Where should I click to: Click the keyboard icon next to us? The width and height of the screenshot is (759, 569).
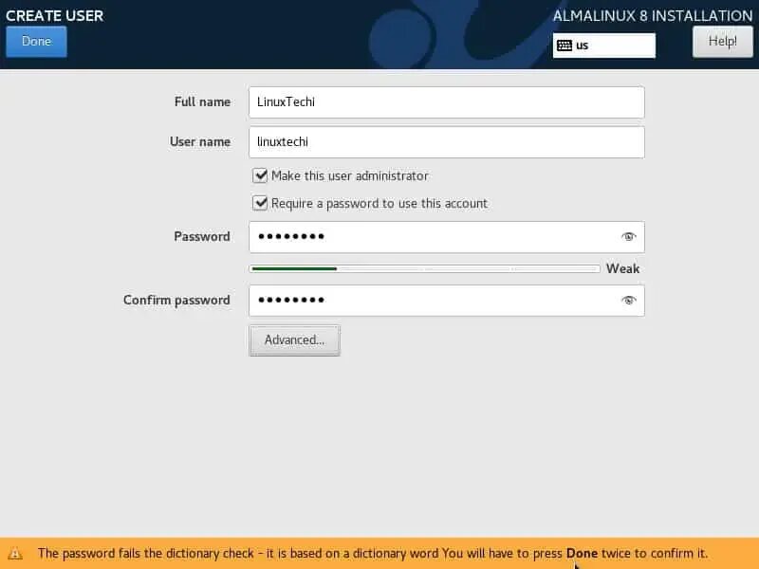(565, 46)
